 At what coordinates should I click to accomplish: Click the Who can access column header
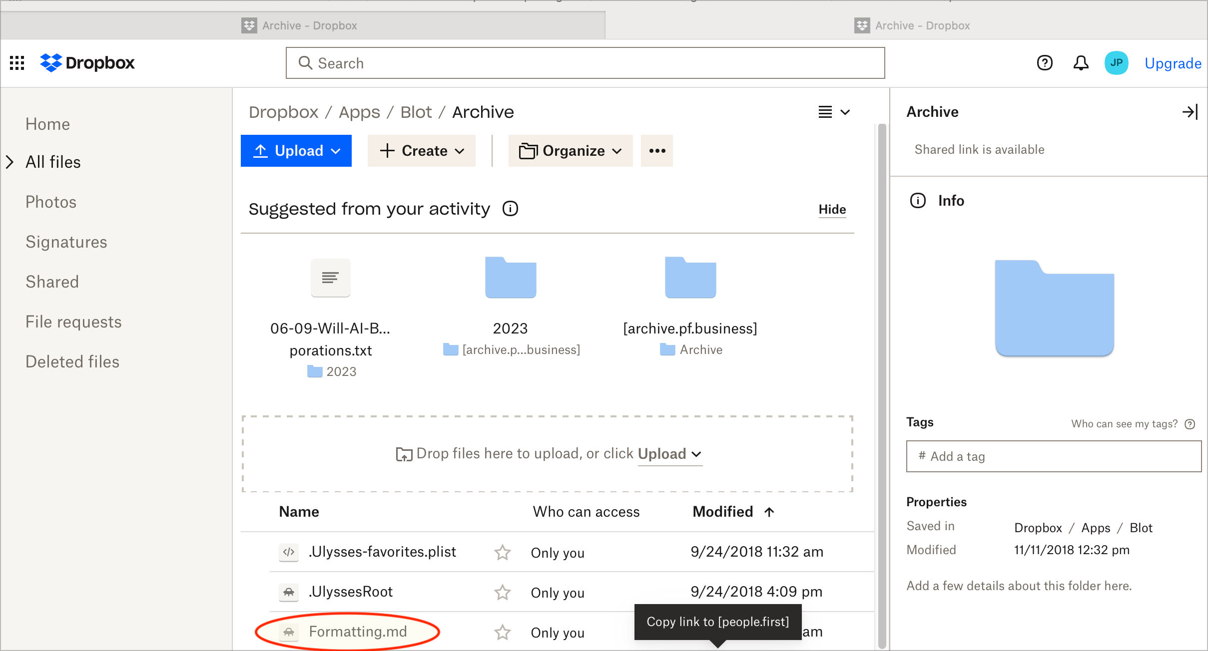pyautogui.click(x=586, y=512)
